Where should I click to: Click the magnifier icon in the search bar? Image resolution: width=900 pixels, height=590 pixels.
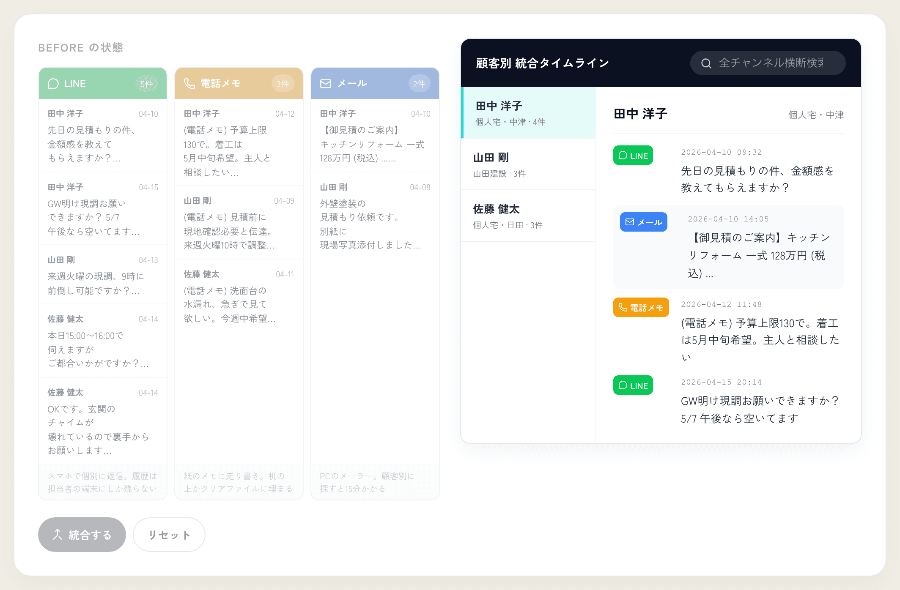coord(706,63)
